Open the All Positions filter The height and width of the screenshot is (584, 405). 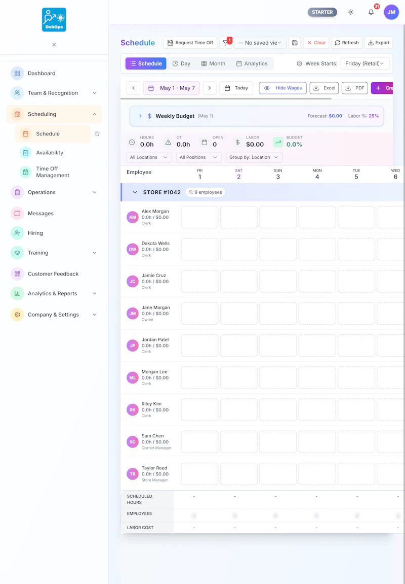coord(199,158)
